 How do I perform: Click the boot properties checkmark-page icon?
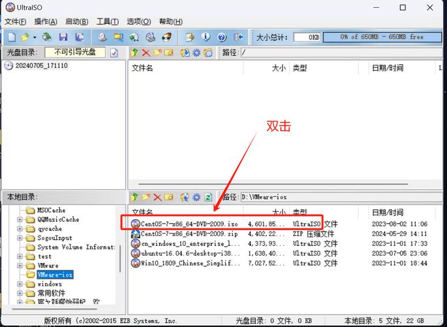[x=114, y=53]
